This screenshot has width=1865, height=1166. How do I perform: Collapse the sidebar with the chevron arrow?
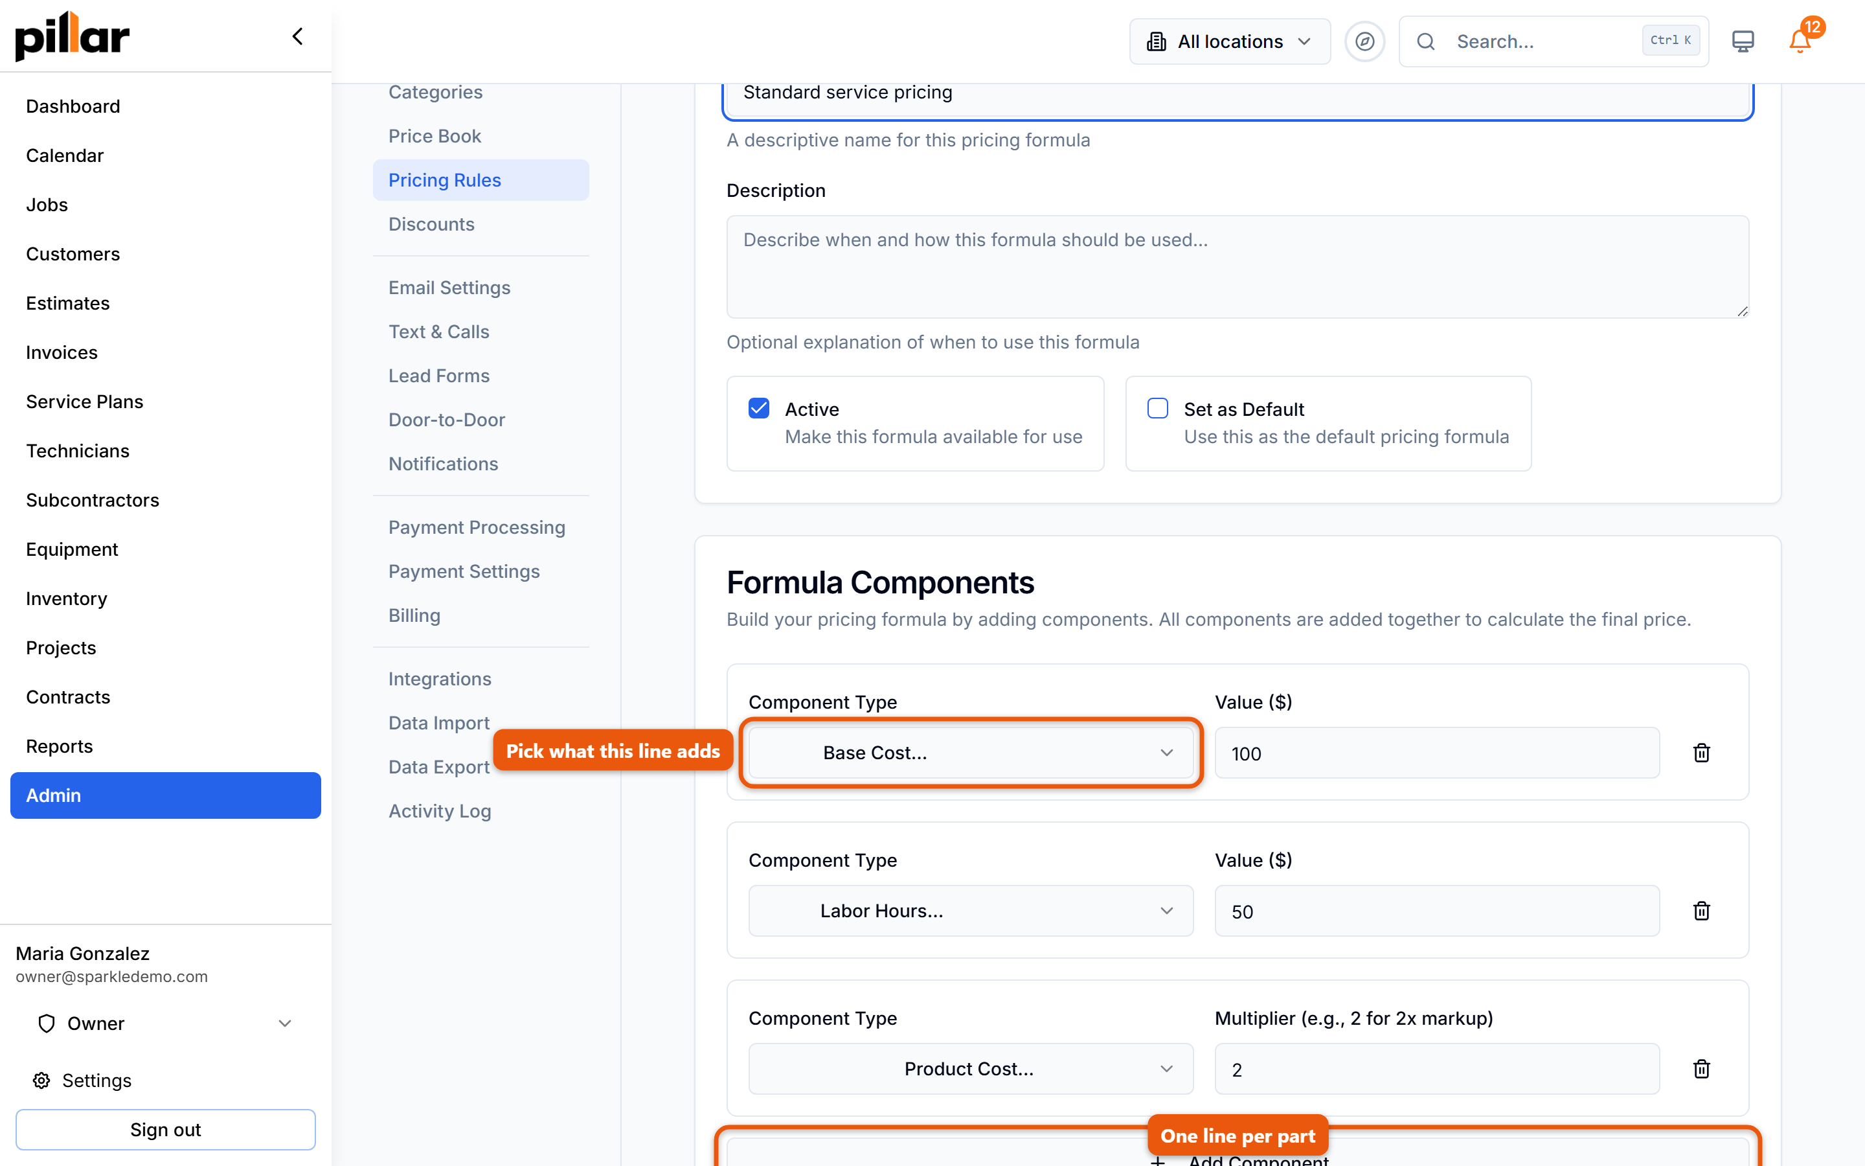[297, 36]
